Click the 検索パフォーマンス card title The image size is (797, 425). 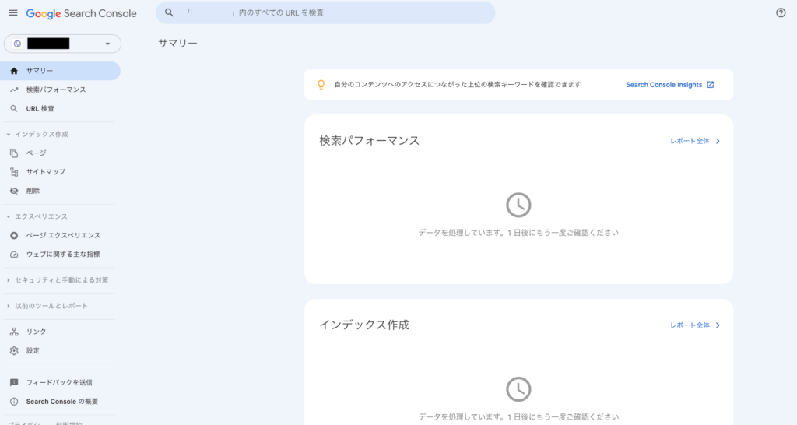click(370, 141)
